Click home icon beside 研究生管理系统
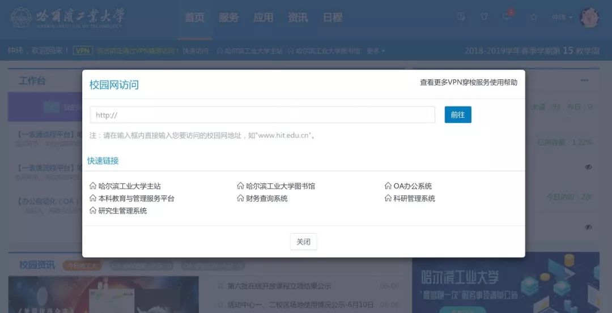Viewport: 612px width, 313px height. point(93,211)
